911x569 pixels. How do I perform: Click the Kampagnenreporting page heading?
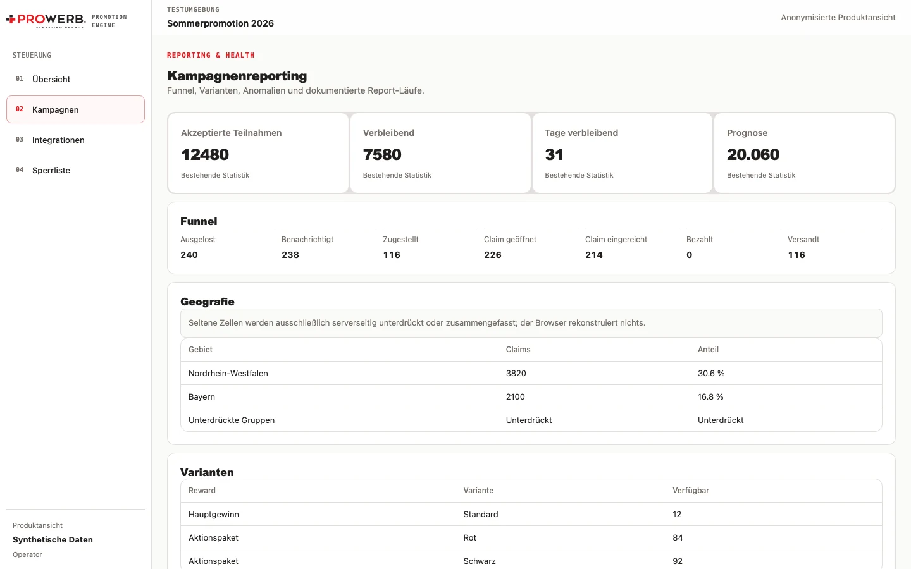tap(237, 76)
